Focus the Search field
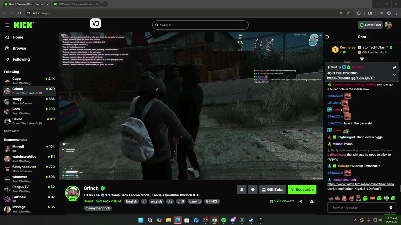This screenshot has height=225, width=401. coord(200,25)
